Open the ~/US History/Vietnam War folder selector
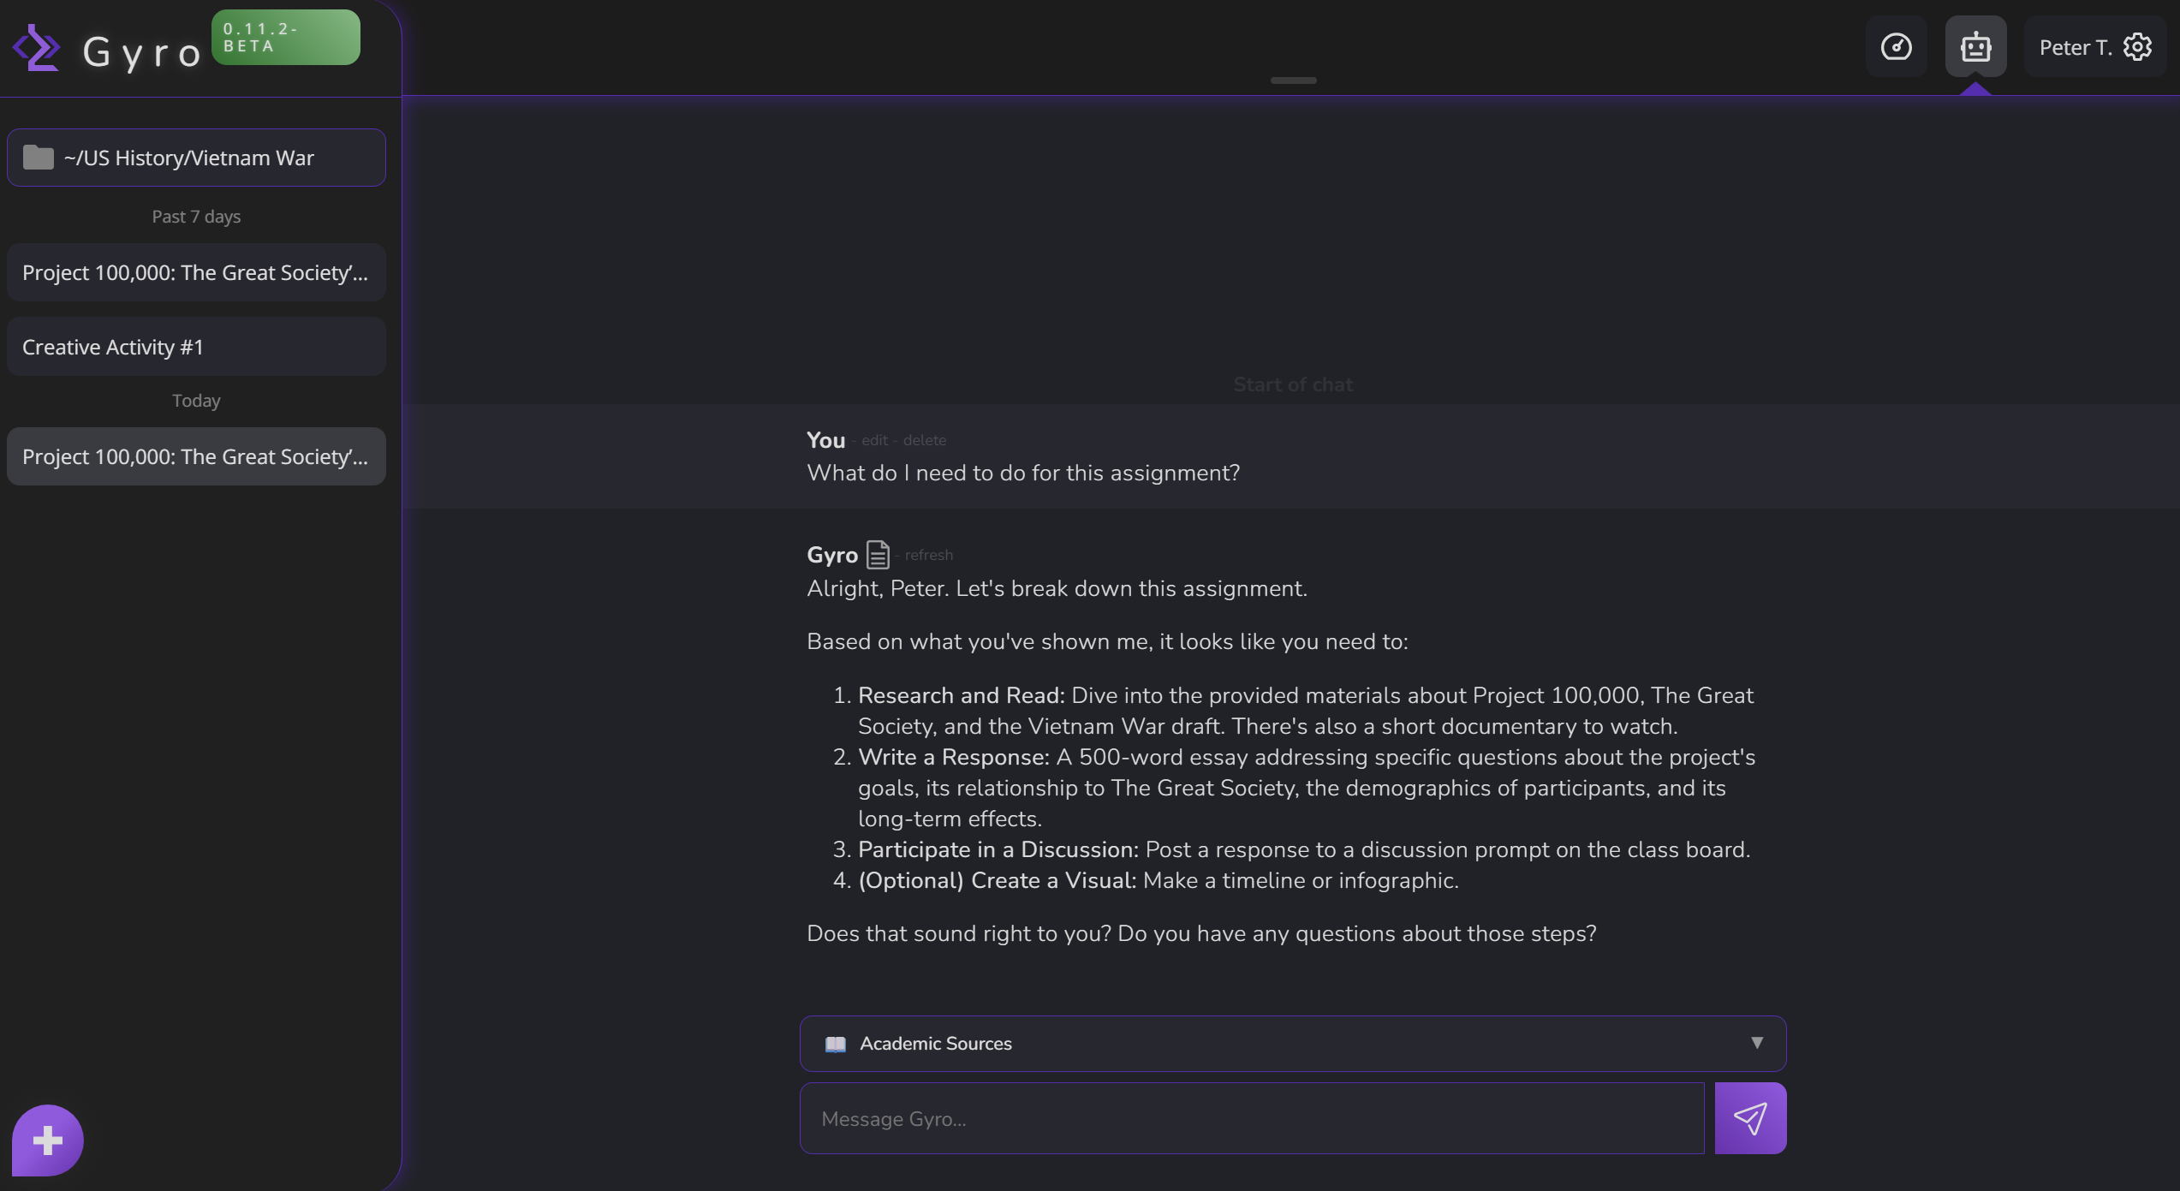The width and height of the screenshot is (2180, 1191). pos(196,158)
